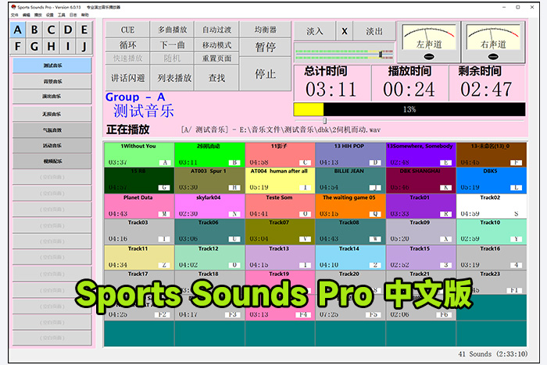Open the 文件 menu
This screenshot has height=365, width=547.
coord(14,15)
